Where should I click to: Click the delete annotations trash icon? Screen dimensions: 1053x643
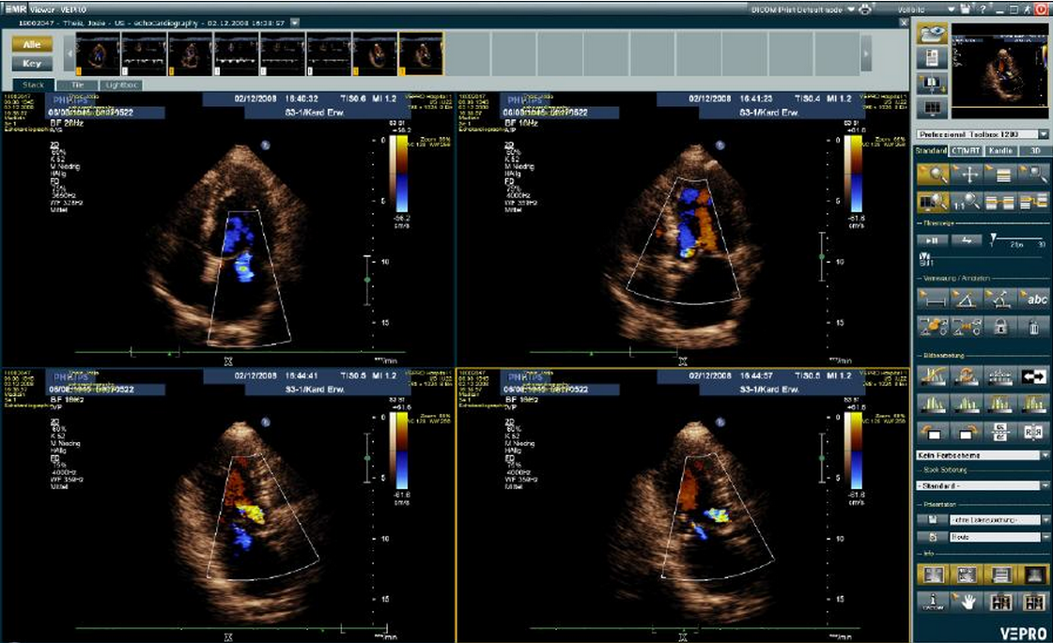[1033, 327]
